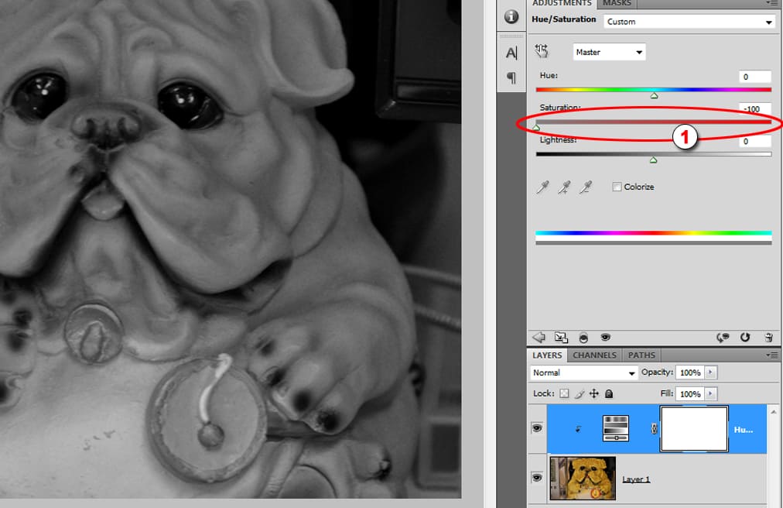This screenshot has height=508, width=783.
Task: Reset adjustment to defaults icon
Action: pos(745,338)
